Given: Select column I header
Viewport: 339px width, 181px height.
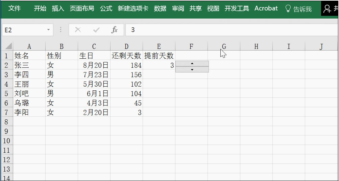Looking at the screenshot, I should 289,46.
